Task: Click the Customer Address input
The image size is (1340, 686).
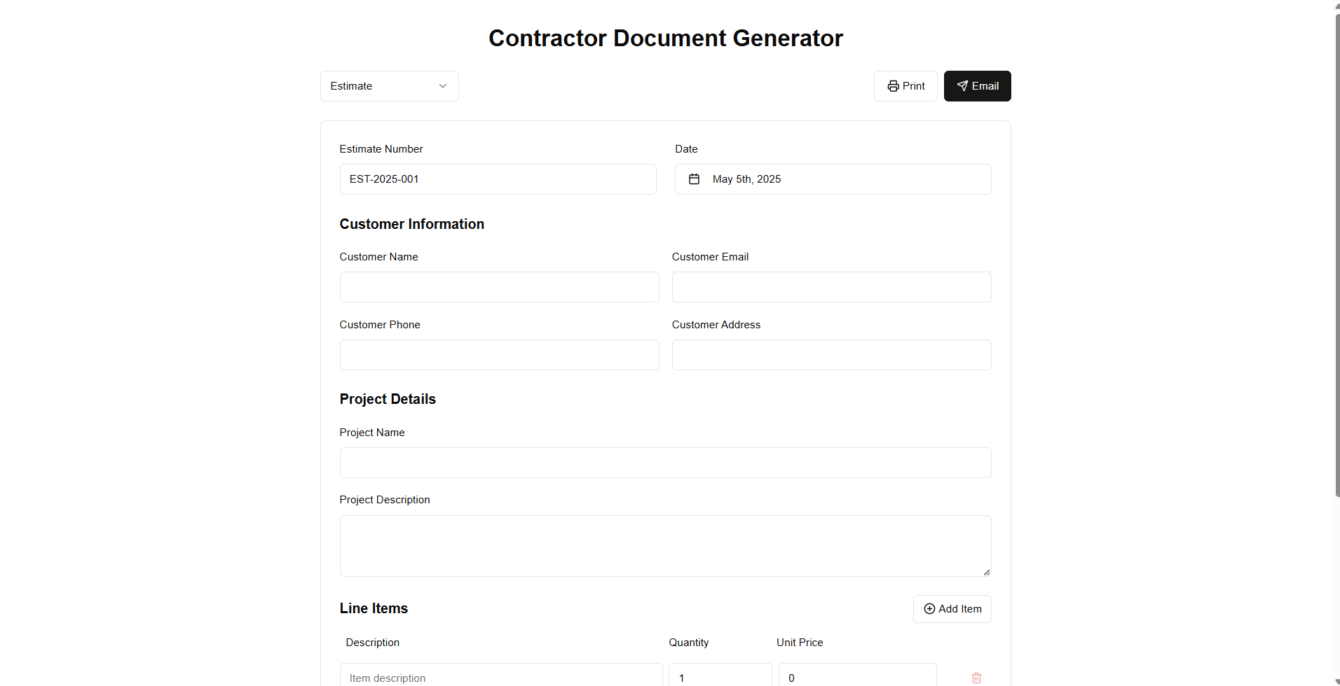Action: click(x=831, y=354)
